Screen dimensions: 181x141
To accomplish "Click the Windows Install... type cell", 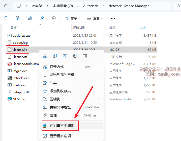I will (x=122, y=99).
